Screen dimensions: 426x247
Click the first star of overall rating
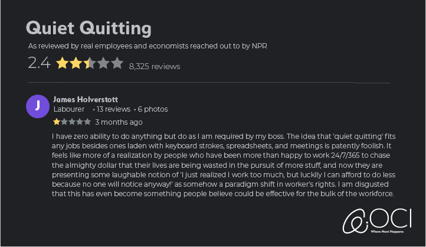pos(62,63)
